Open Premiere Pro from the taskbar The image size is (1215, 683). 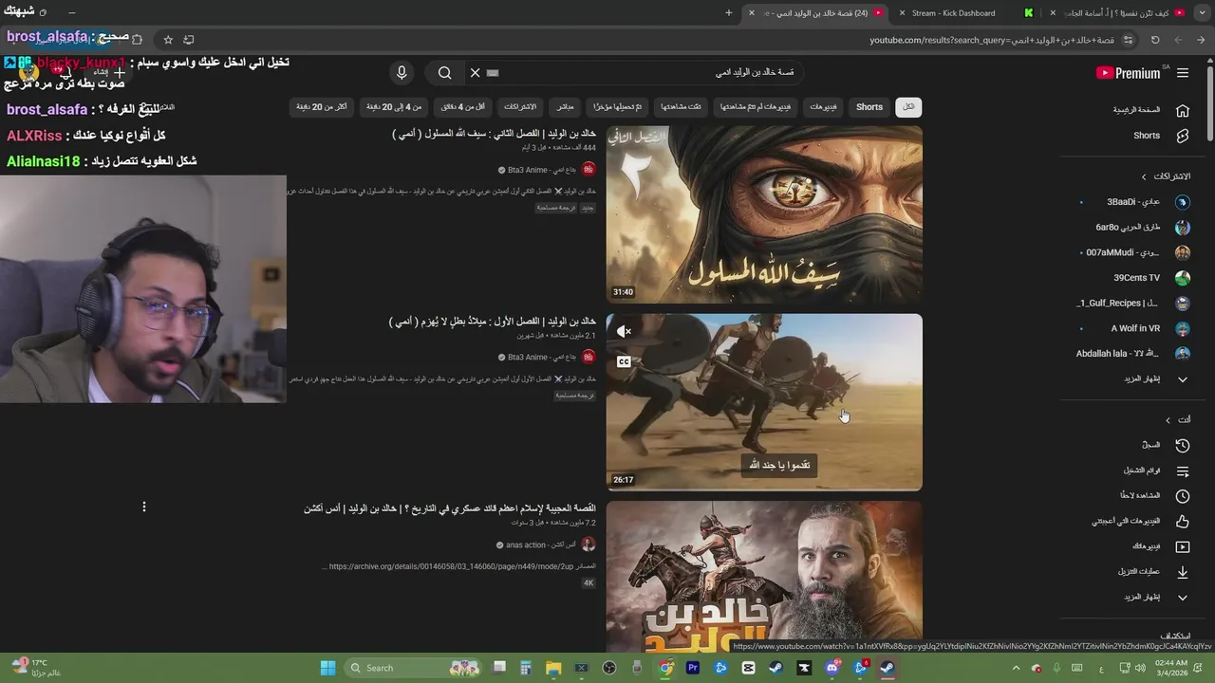point(693,668)
